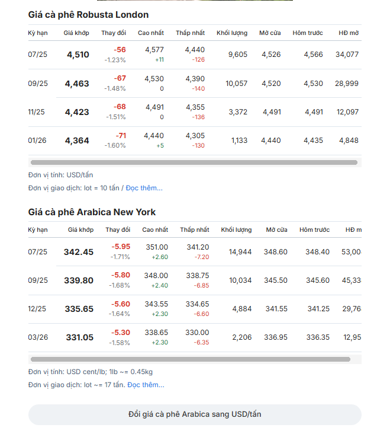Click 'Đổi giá cà phê Arabica sang USD/tấn' button
This screenshot has height=434, width=390.
coord(195,414)
